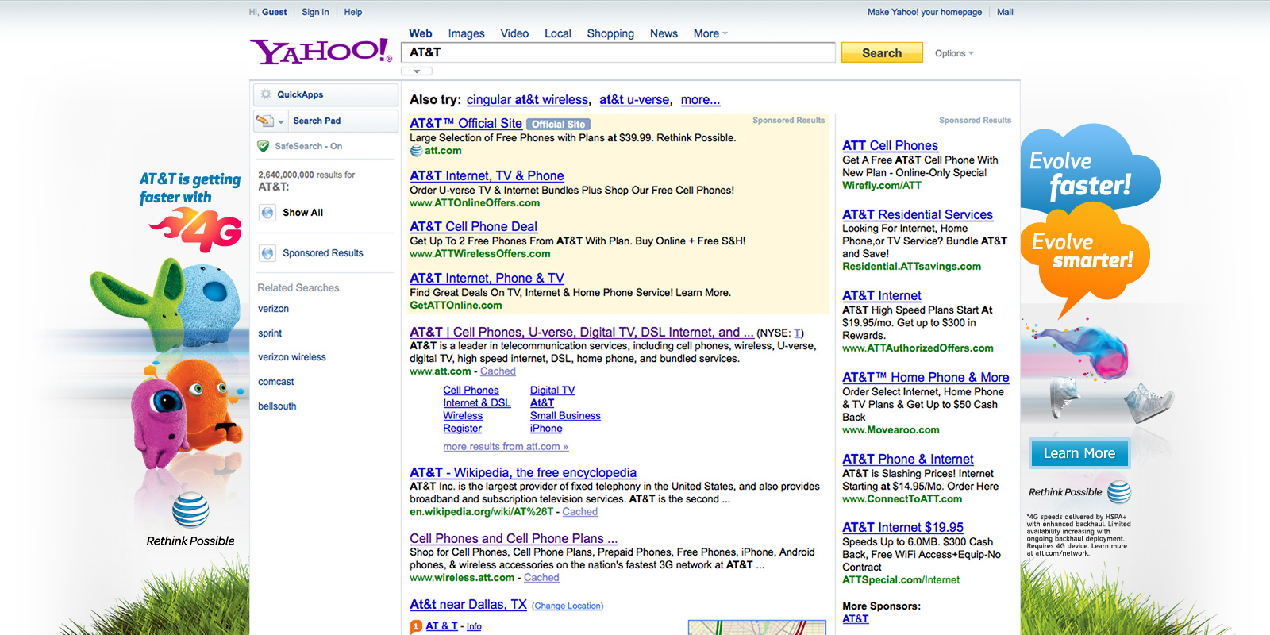Click the globe icon beside Sponsored Results
Screen dimensions: 1270x635
[267, 253]
